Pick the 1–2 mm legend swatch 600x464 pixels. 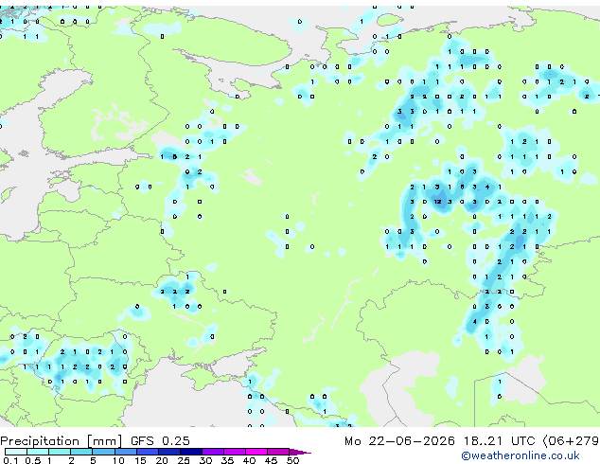click(x=60, y=452)
